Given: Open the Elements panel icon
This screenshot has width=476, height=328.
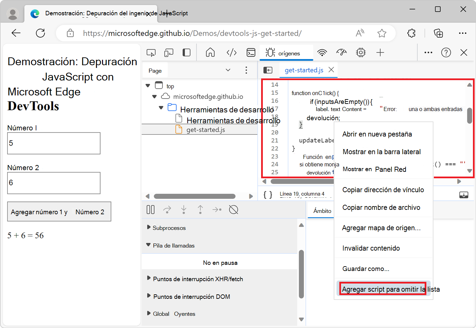Looking at the screenshot, I should tap(232, 53).
